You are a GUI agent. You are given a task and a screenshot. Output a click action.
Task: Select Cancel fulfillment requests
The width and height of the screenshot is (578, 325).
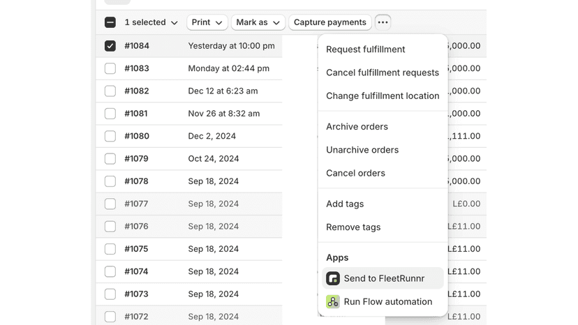[x=383, y=73]
